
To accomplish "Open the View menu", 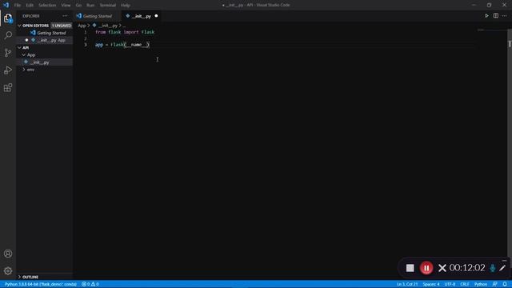I will tap(66, 6).
